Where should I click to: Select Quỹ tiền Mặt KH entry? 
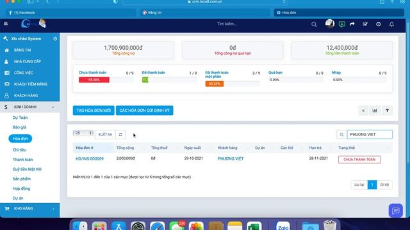coord(27,169)
